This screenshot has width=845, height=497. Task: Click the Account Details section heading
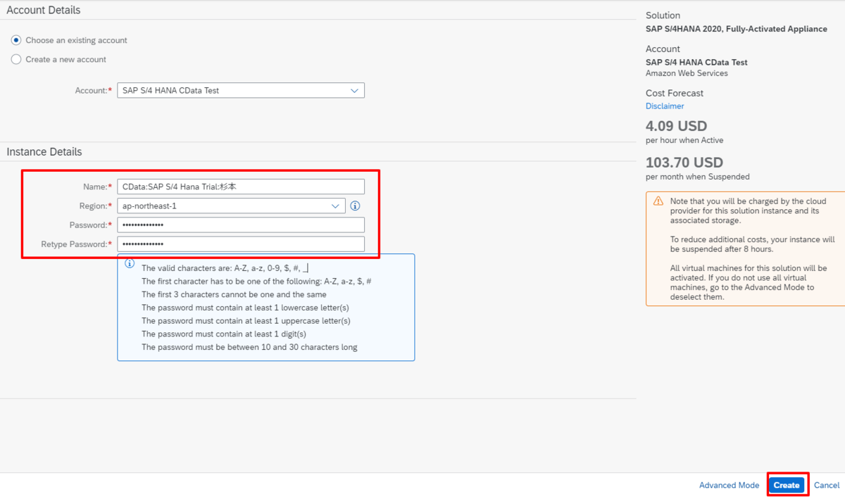pos(44,11)
